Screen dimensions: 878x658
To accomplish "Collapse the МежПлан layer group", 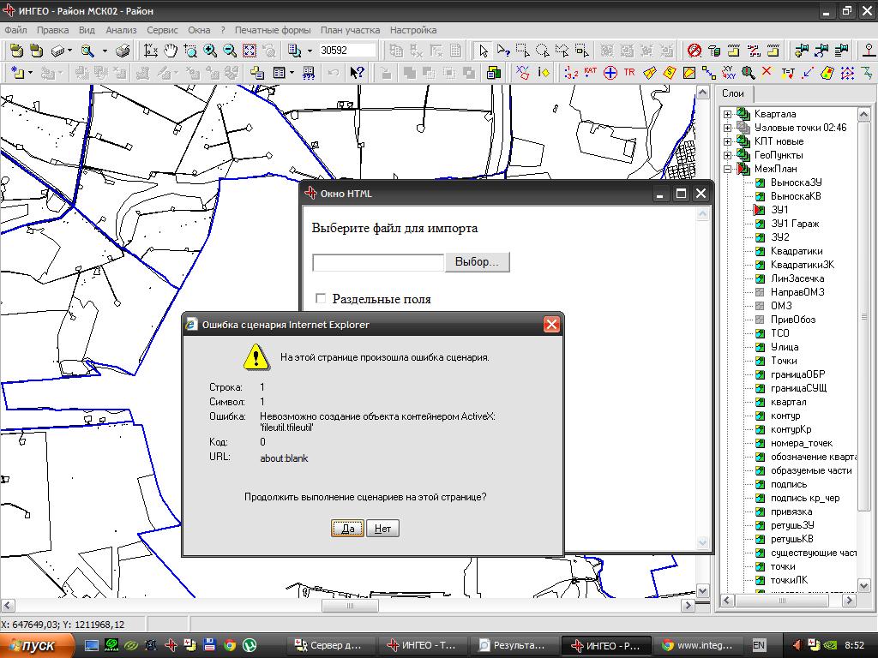I will [727, 169].
